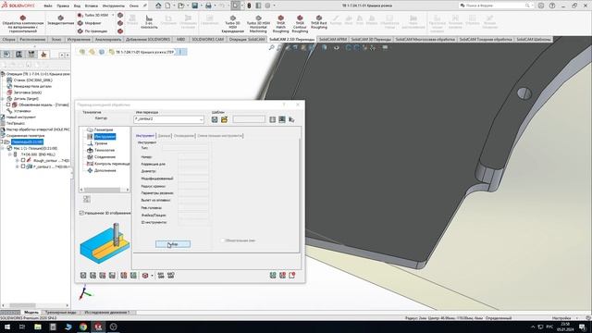Click the Turbo 3D HSM ribbon button
This screenshot has height=333, width=592.
(93, 15)
